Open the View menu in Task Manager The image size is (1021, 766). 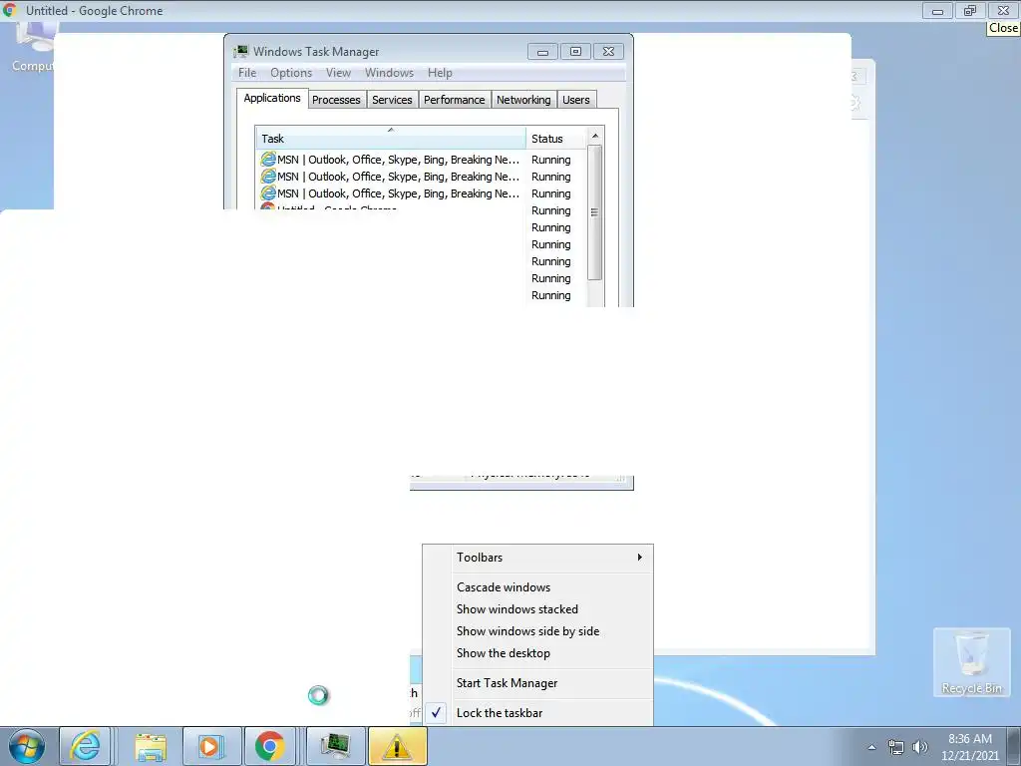point(338,73)
